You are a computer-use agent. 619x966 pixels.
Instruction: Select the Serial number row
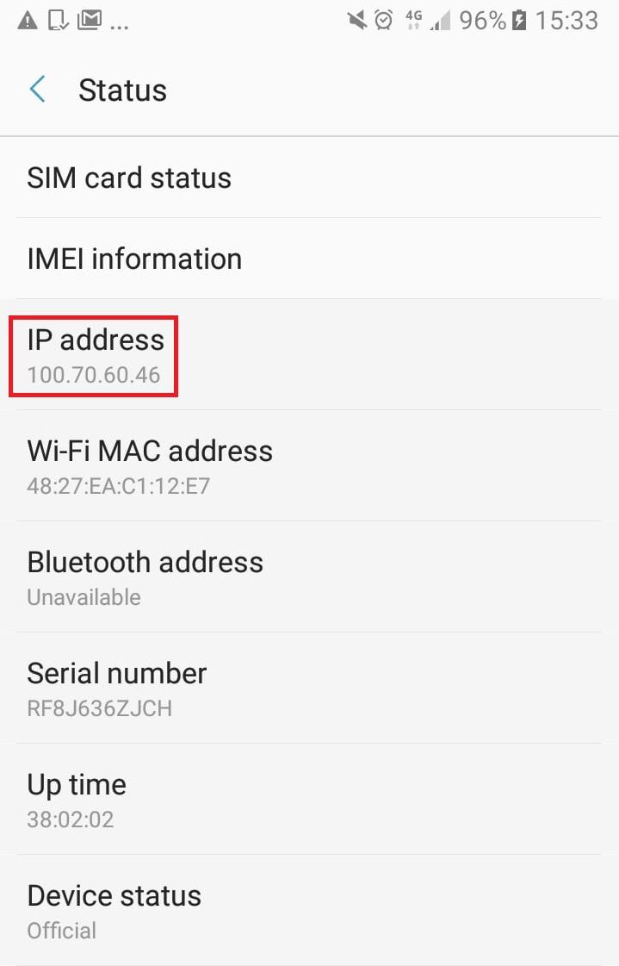point(310,689)
